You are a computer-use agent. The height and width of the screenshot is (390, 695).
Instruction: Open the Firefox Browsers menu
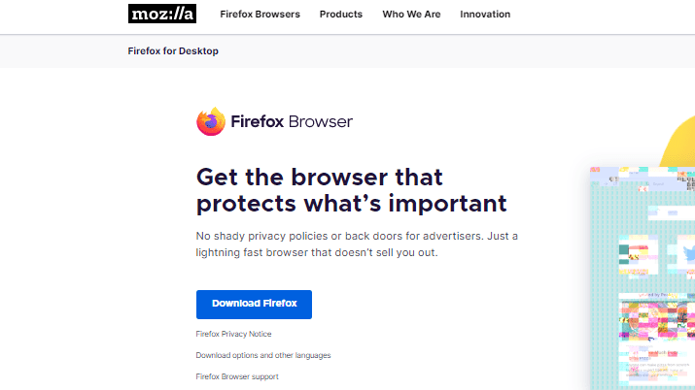coord(260,15)
